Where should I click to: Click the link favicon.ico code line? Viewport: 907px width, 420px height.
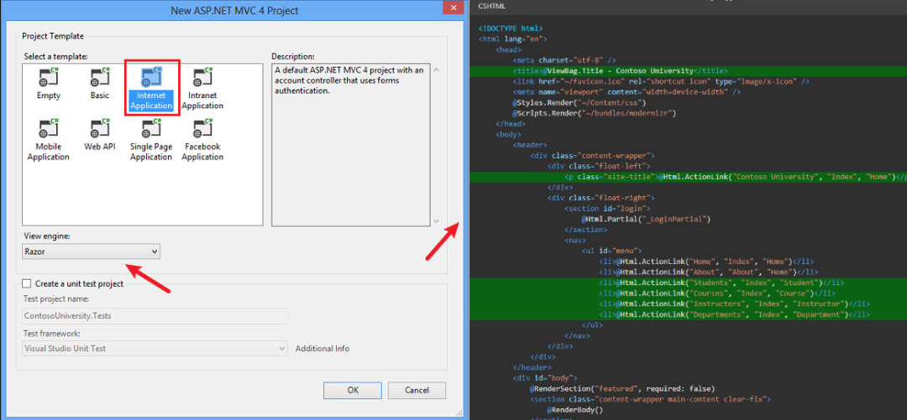(x=661, y=80)
